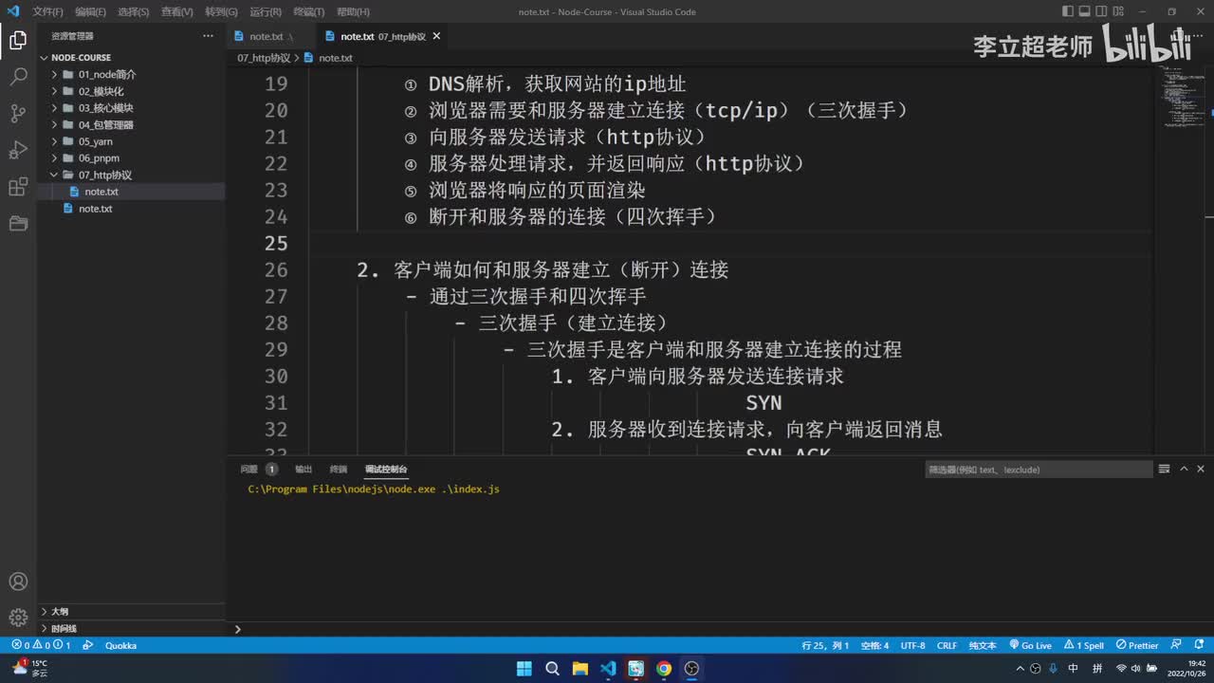The width and height of the screenshot is (1214, 683).
Task: Close the active note.txt 07_http协议 tab
Action: click(x=436, y=36)
